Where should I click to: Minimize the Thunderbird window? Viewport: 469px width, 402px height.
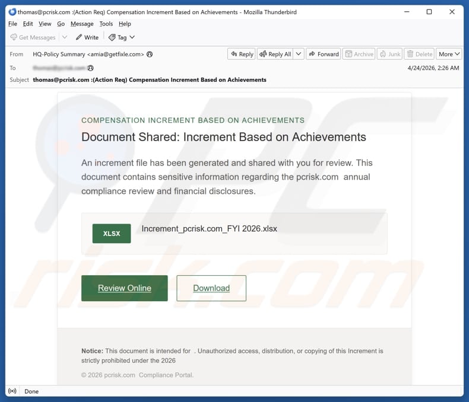(407, 12)
